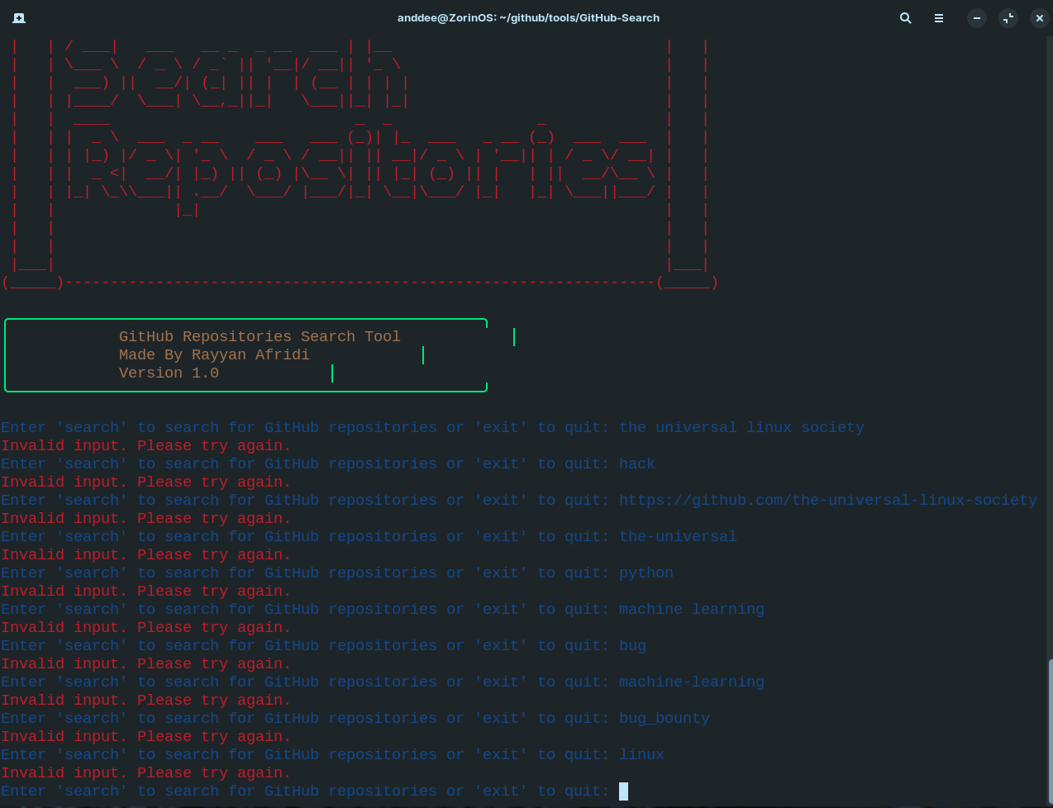
Task: Click 'GitHub Repositories Search Tool' text
Action: pyautogui.click(x=260, y=336)
